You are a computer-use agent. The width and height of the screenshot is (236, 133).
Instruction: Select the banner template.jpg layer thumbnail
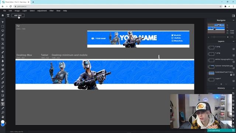211,66
